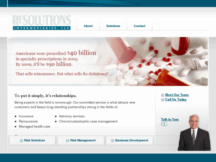Go to the Contact tab
216x162 pixels.
pos(140,26)
